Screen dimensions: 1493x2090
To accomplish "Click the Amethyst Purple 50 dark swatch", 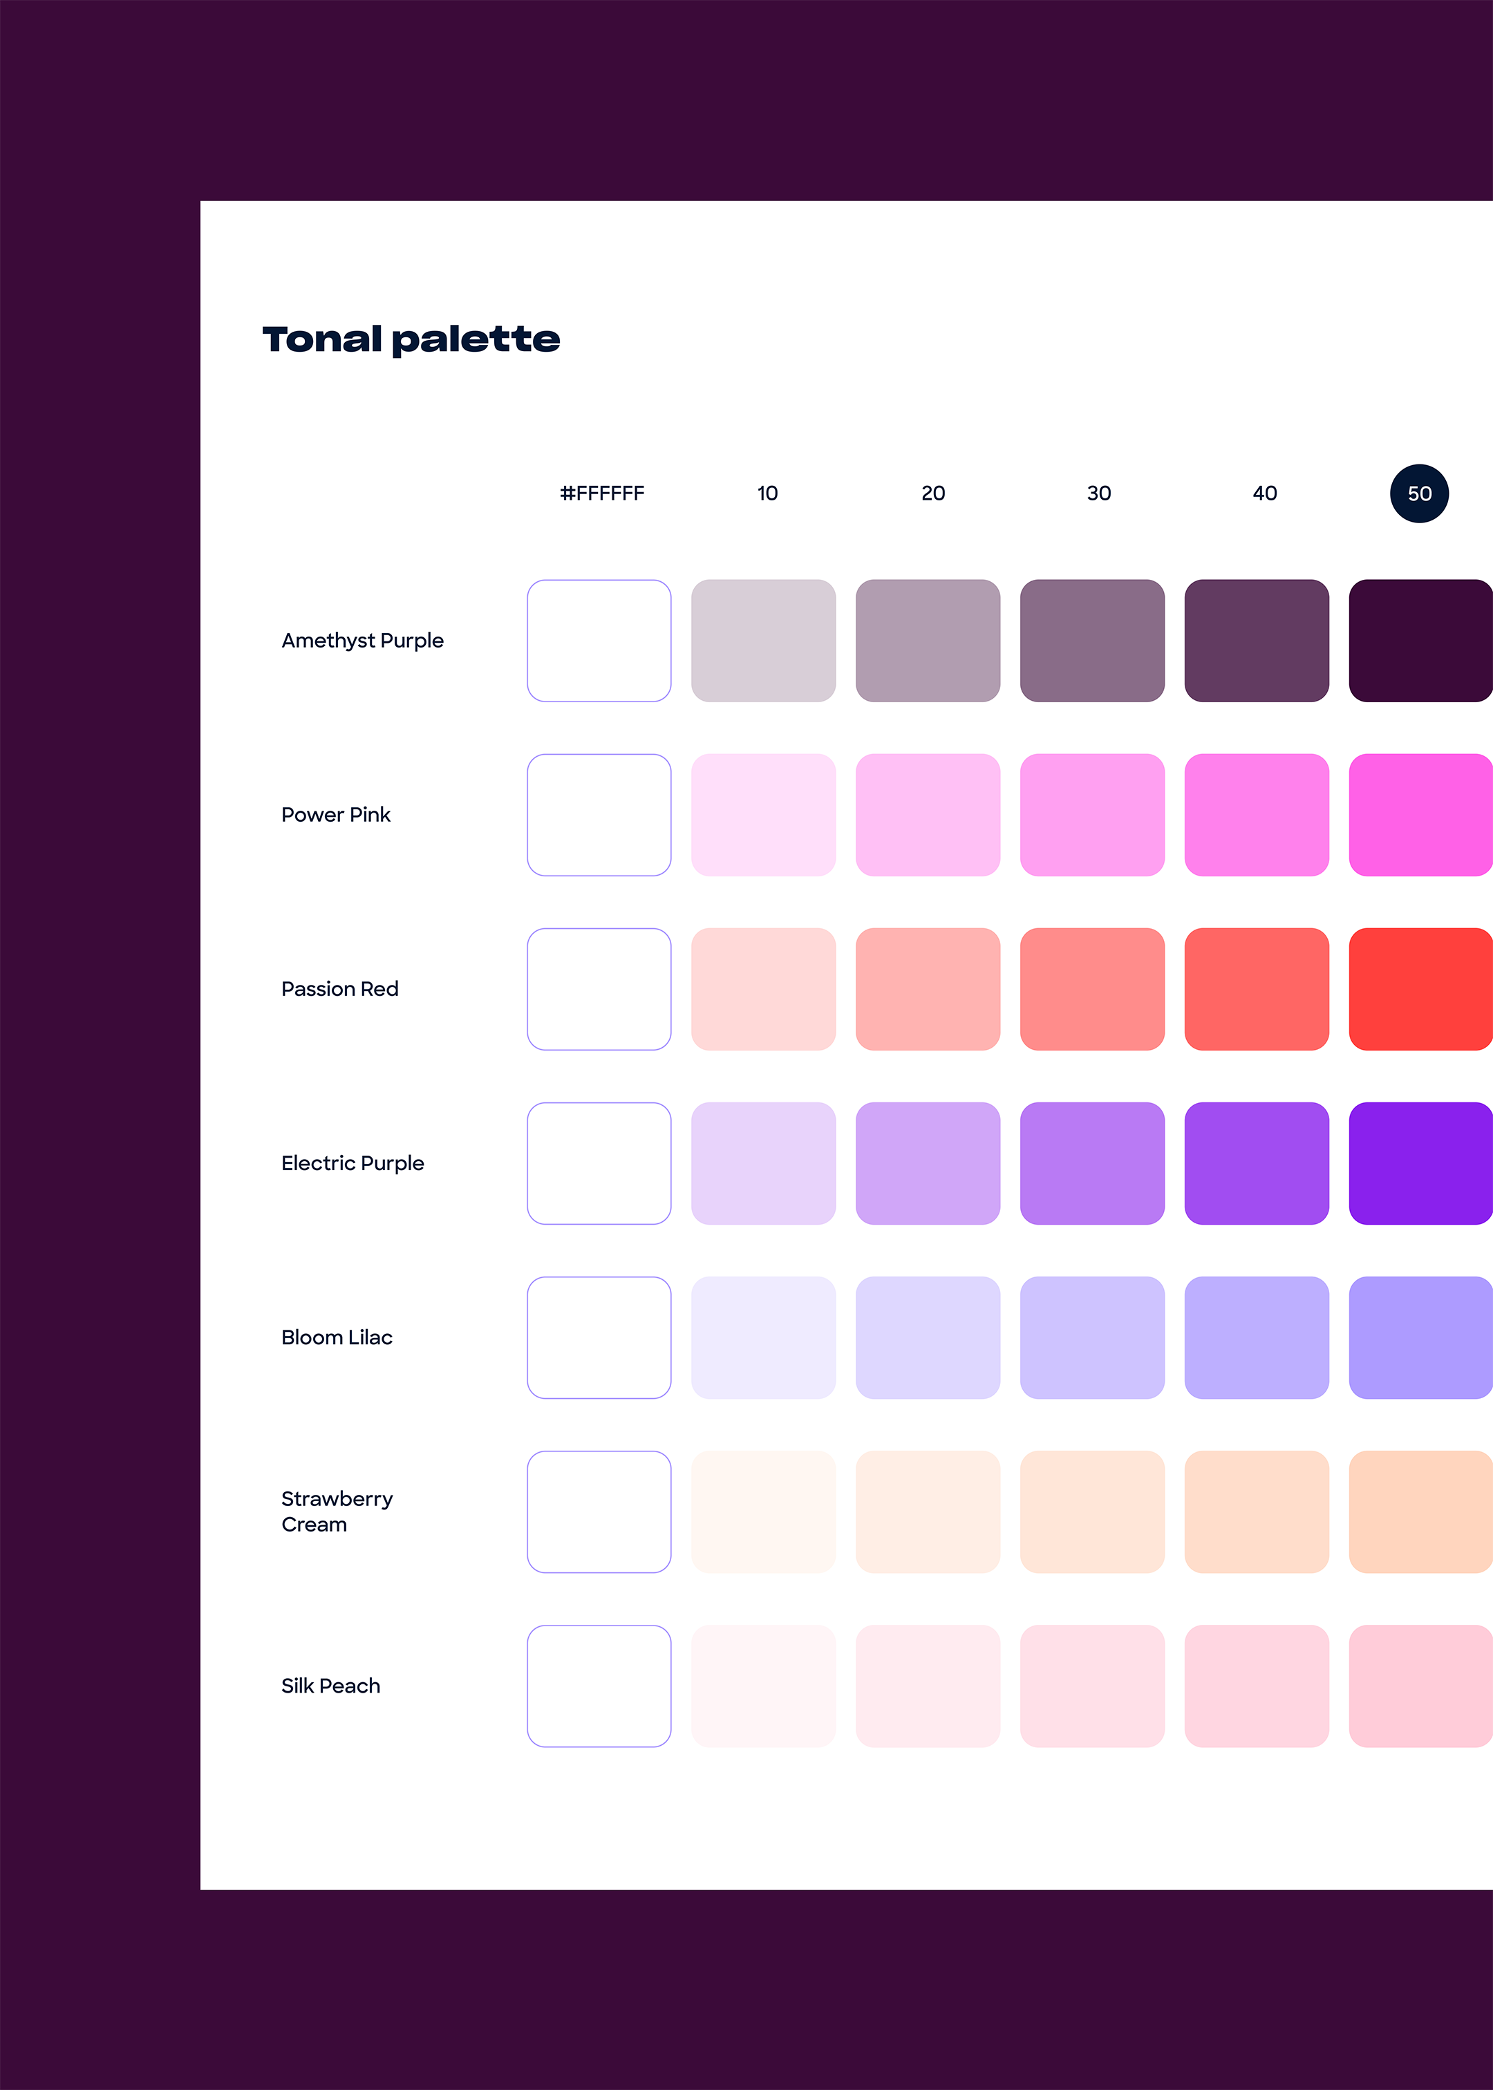I will point(1420,641).
